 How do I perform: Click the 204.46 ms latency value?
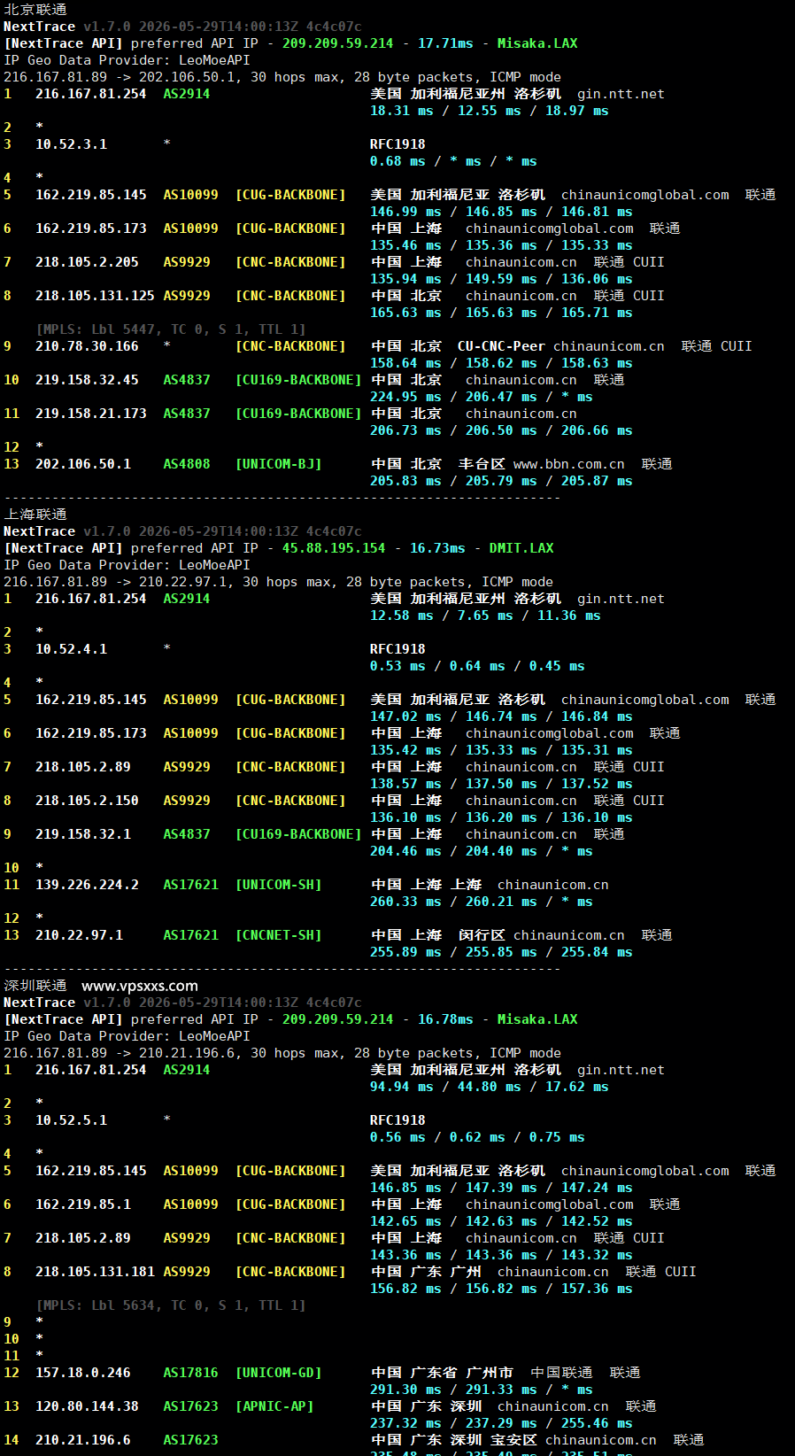click(405, 851)
